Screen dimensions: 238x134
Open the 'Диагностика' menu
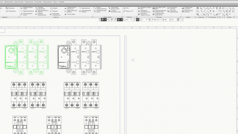19,2
